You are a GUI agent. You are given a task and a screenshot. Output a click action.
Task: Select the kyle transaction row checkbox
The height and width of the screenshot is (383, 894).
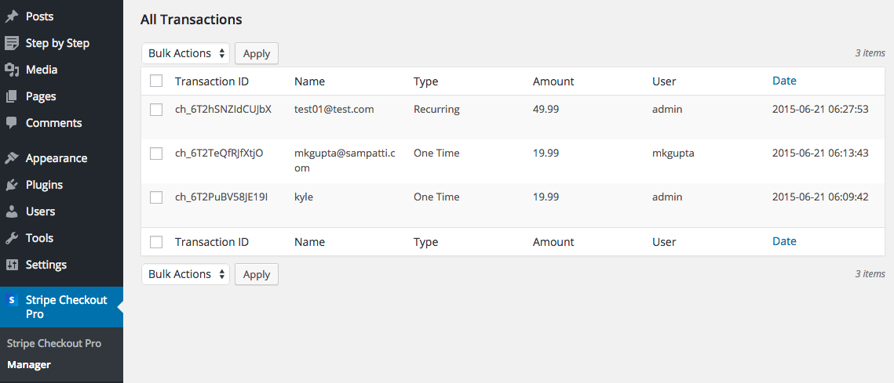(x=156, y=197)
